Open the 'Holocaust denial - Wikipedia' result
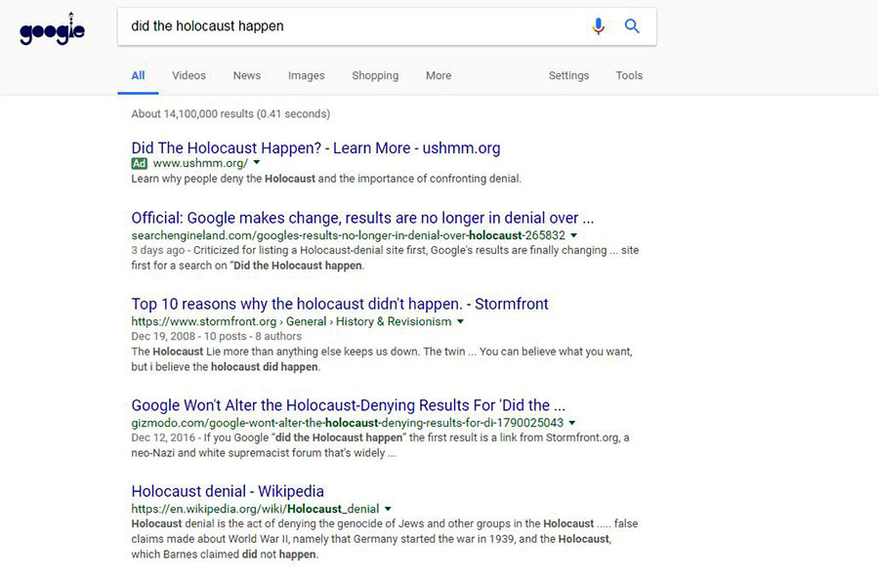879x581 pixels. click(x=228, y=491)
